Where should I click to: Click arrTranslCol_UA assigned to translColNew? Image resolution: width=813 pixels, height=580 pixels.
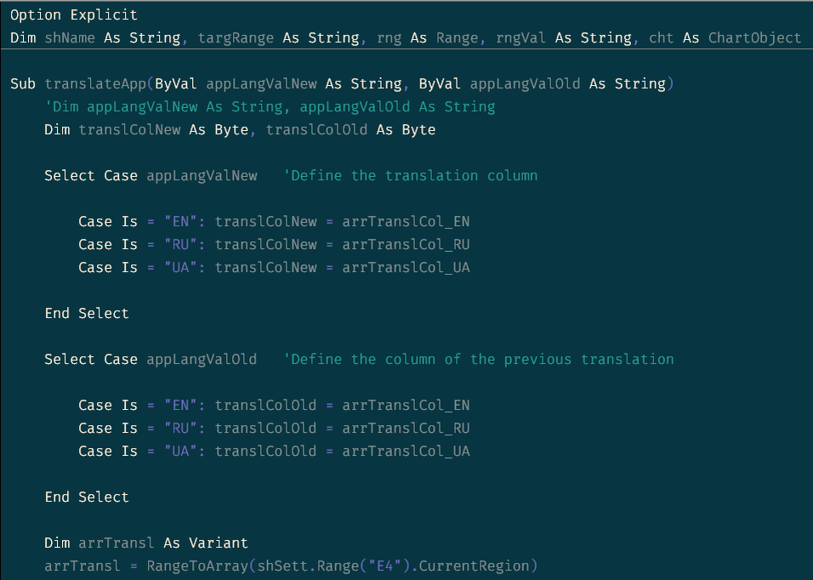click(x=406, y=267)
